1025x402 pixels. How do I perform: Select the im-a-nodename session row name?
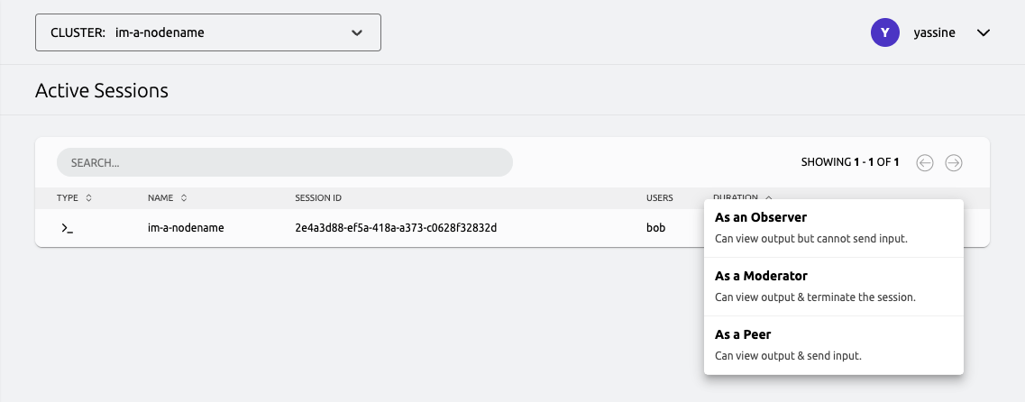click(186, 228)
